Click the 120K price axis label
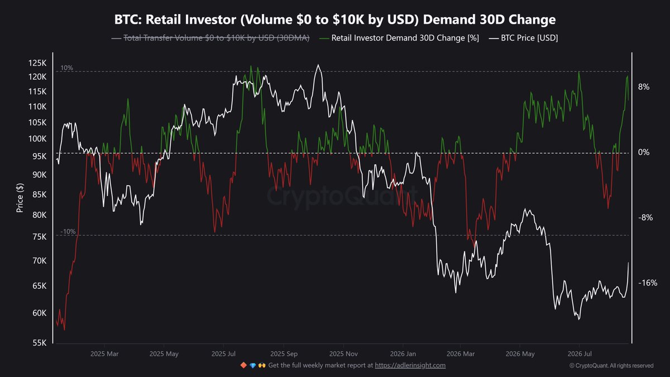 37,77
